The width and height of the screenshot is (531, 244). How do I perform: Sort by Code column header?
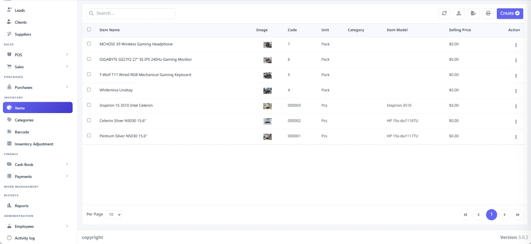coord(292,30)
